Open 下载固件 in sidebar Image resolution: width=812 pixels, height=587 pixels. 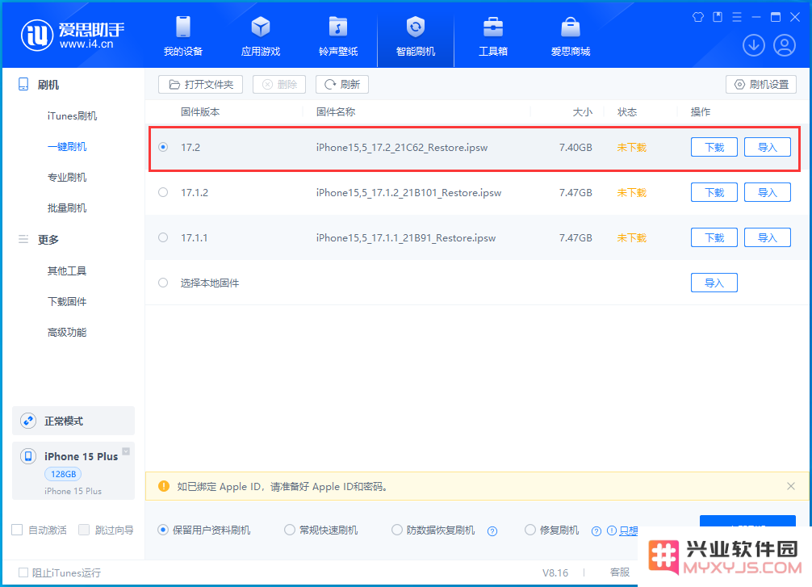67,301
